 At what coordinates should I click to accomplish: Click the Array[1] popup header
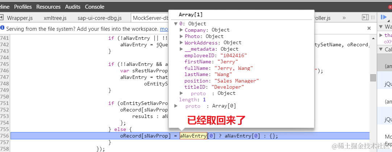coord(191,15)
